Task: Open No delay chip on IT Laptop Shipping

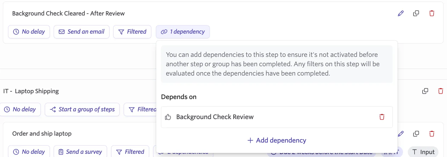Action: (20, 109)
